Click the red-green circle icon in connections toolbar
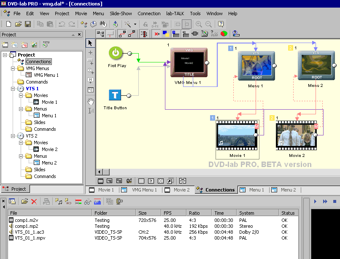 [224, 34]
